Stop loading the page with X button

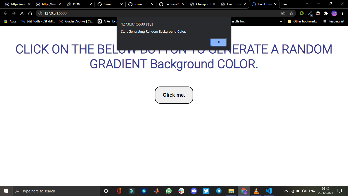click(22, 13)
